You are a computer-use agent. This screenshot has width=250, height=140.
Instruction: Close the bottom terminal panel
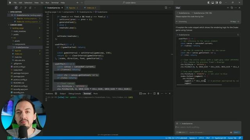(170, 93)
